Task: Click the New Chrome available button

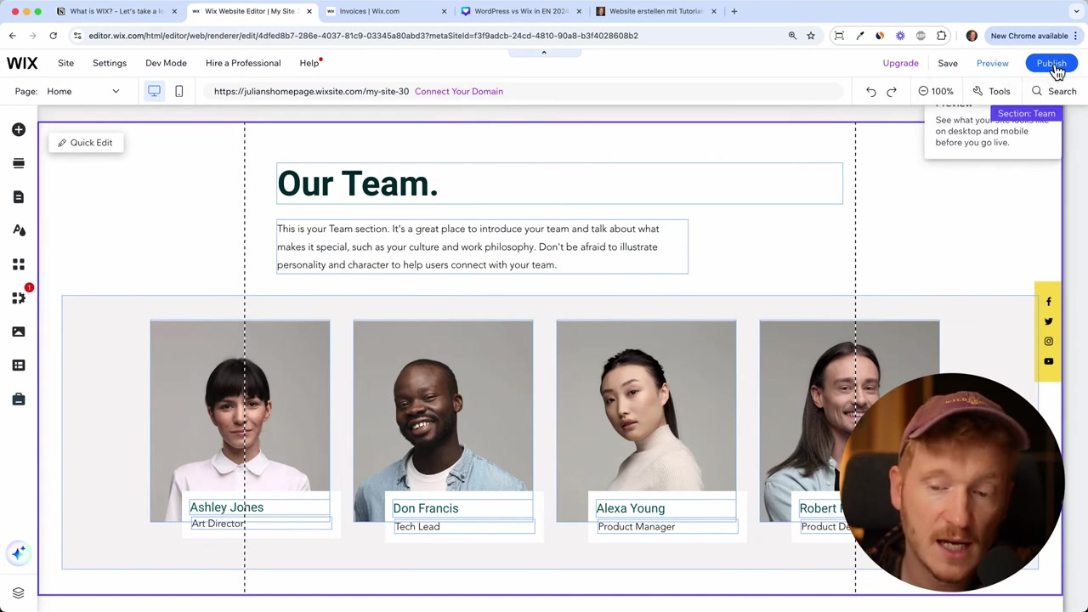Action: 1034,36
